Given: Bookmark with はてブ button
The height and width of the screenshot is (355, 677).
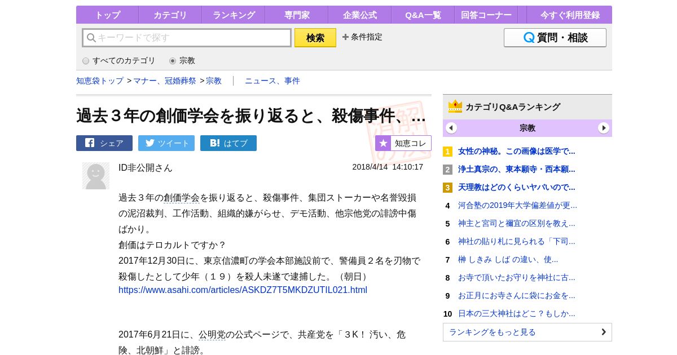Looking at the screenshot, I should pos(228,143).
